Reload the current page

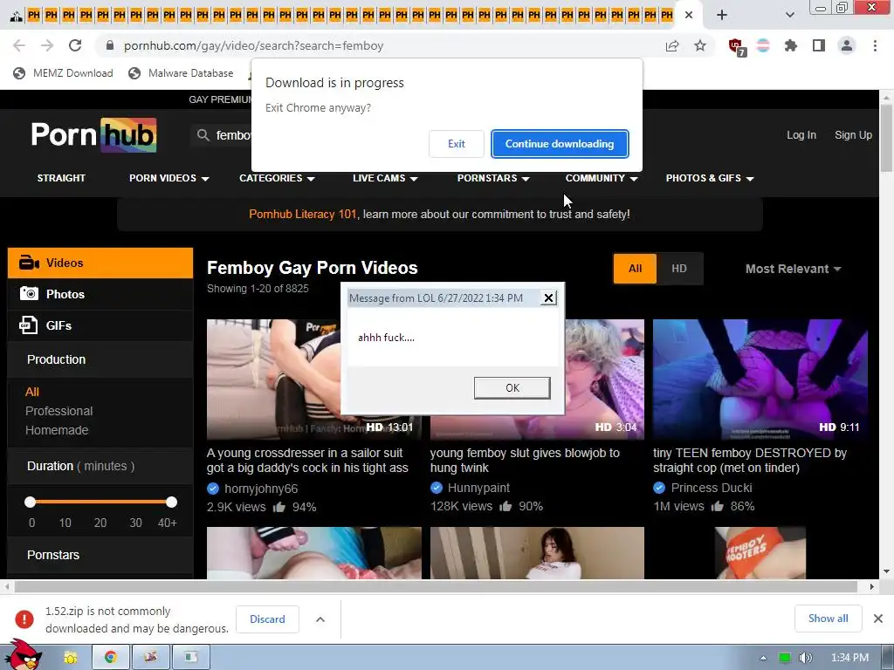[75, 45]
